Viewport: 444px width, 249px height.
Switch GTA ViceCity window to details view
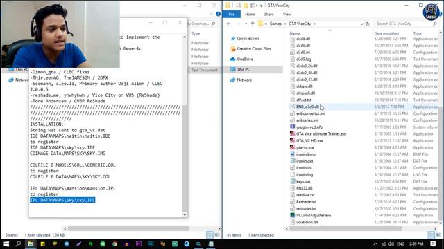point(431,234)
